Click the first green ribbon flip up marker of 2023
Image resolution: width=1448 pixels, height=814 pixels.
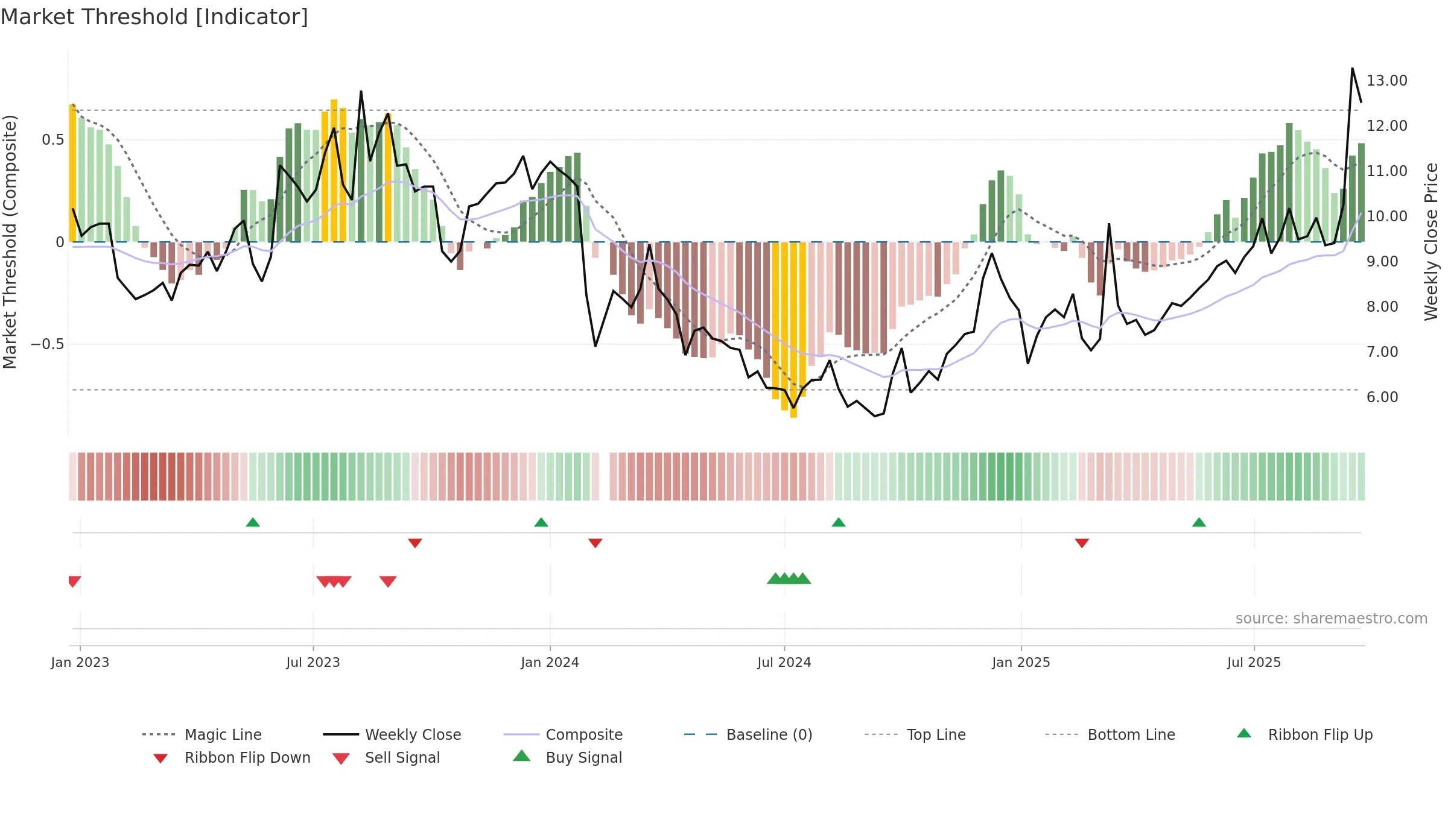coord(253,522)
